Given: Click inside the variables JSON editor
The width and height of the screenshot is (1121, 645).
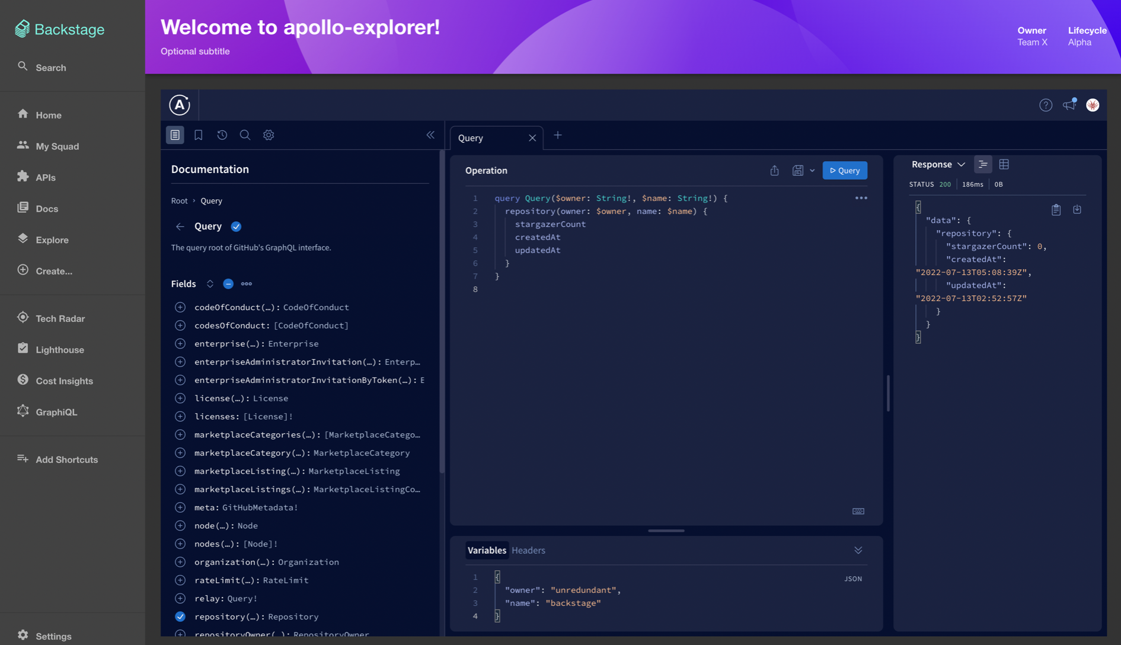Looking at the screenshot, I should coord(666,597).
